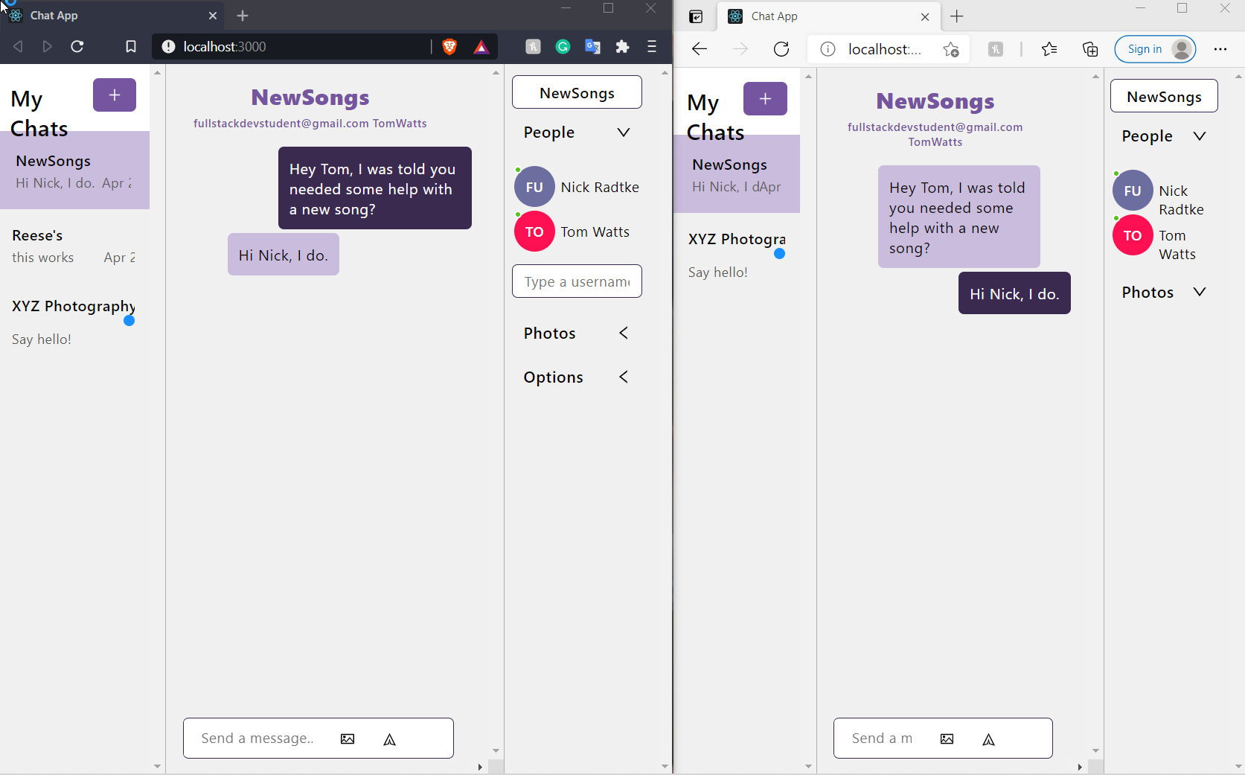
Task: Click send arrow icon in Edge message box
Action: tap(988, 739)
